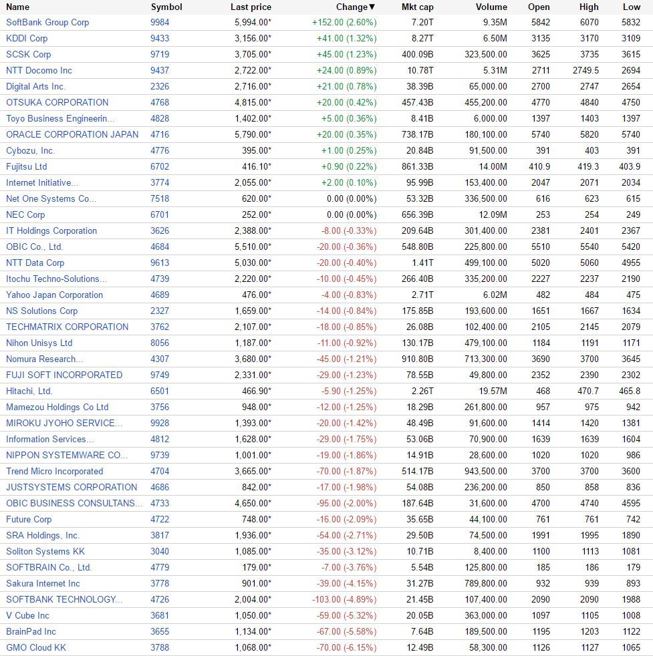Open the SoftBank Group Corp link
Viewport: 653px width, 656px height.
pyautogui.click(x=47, y=23)
